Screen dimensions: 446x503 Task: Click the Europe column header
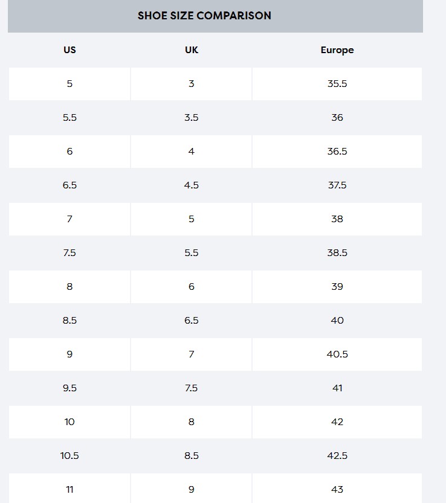pos(337,50)
